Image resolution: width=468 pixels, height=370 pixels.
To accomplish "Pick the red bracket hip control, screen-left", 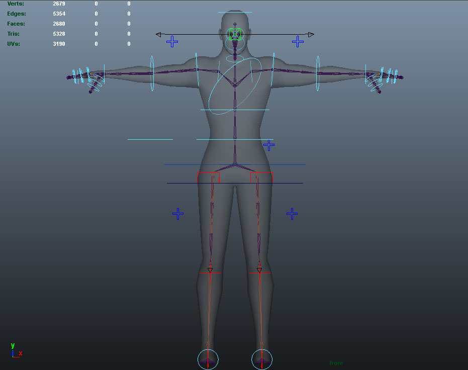I will pyautogui.click(x=208, y=177).
